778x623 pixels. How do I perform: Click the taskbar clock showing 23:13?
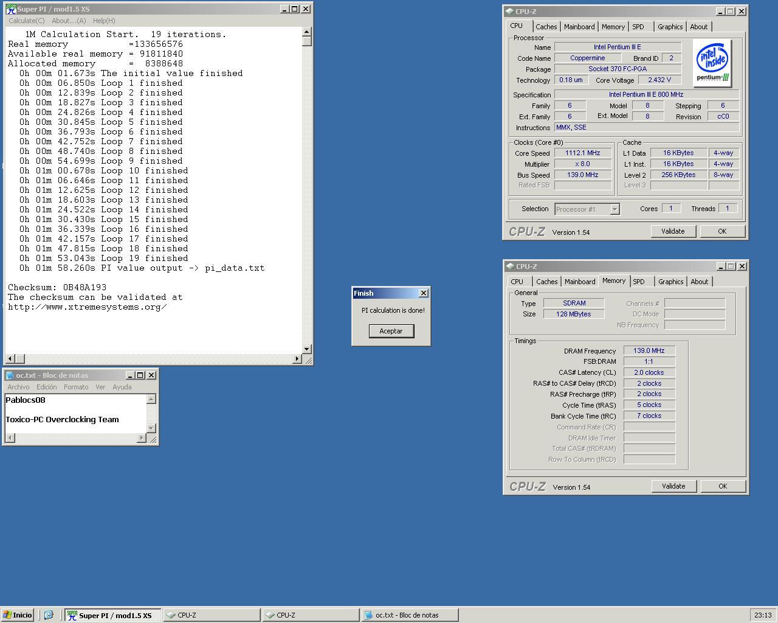click(763, 615)
